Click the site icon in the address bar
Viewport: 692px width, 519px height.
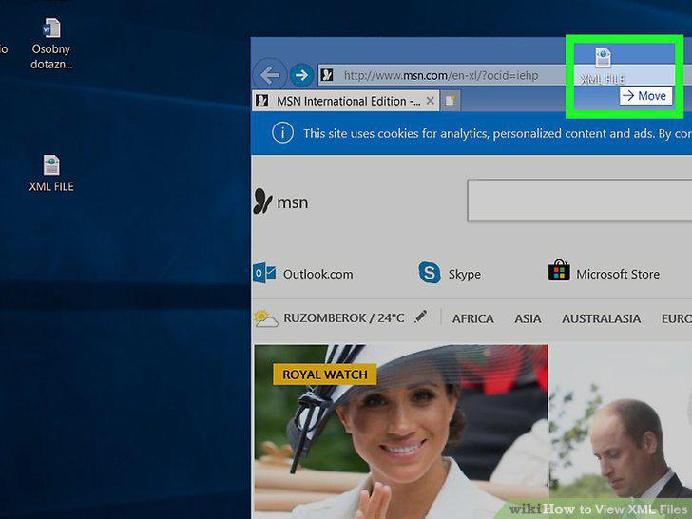[327, 75]
